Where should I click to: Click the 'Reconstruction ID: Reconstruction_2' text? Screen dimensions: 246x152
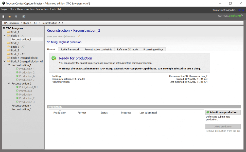(188, 76)
